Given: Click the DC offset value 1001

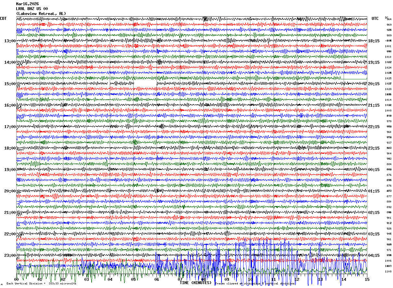Looking at the screenshot, I should point(388,46).
